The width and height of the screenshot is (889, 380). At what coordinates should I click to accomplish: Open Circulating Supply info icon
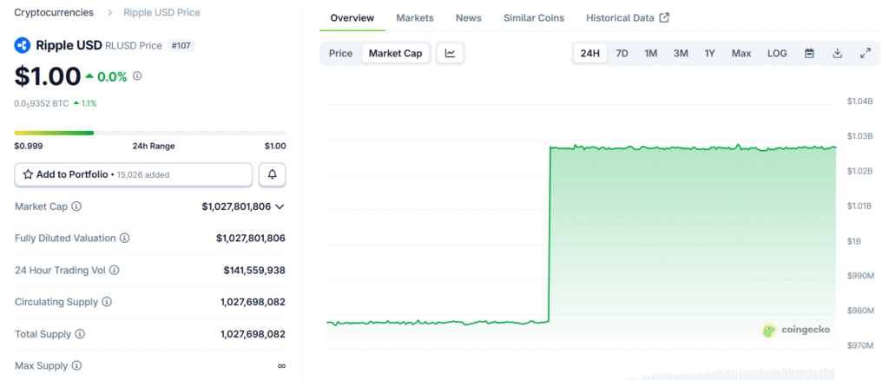(107, 302)
